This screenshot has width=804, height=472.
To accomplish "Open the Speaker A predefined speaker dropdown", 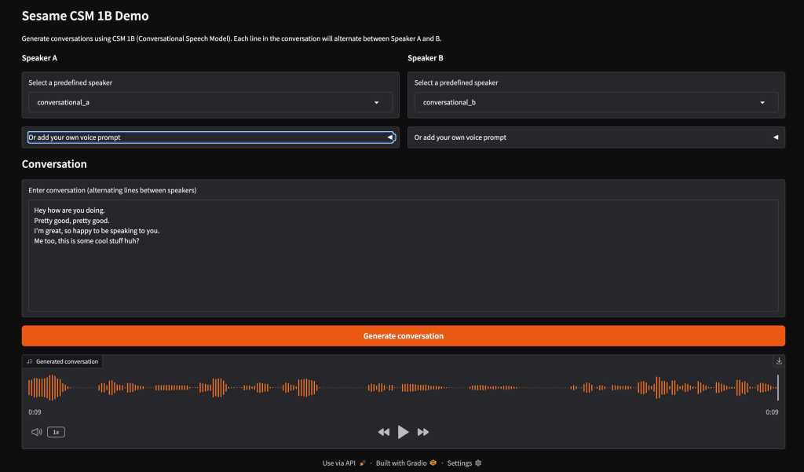I will coord(212,102).
